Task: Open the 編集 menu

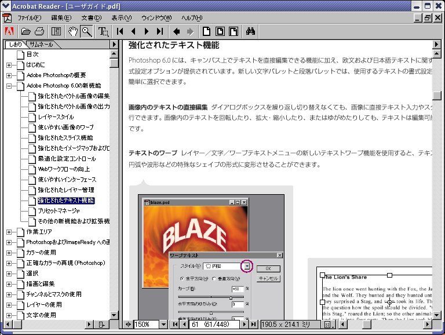Action: tap(61, 18)
